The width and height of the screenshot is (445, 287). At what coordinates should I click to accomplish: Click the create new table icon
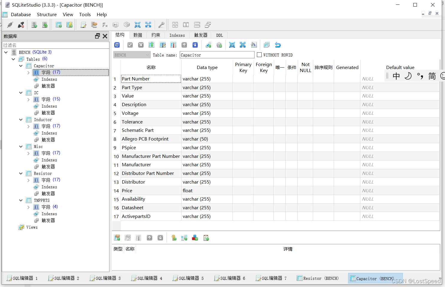click(59, 25)
